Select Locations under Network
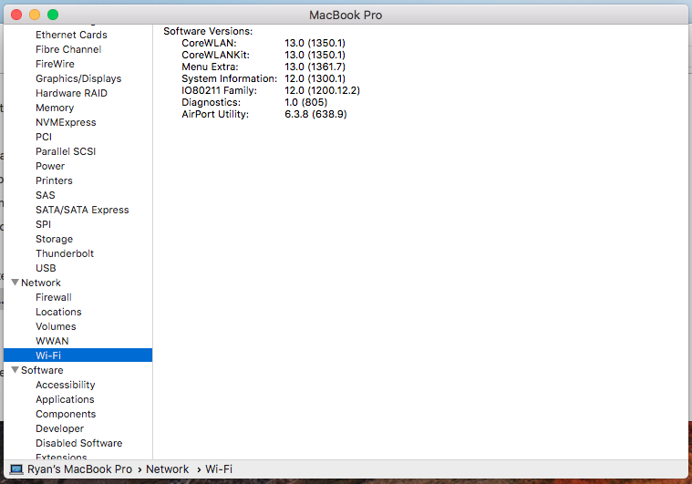Image resolution: width=692 pixels, height=484 pixels. [58, 312]
